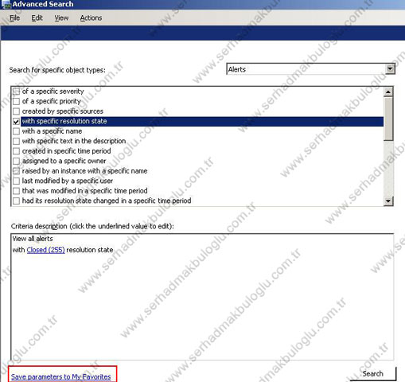Screen dimensions: 405x382
Task: Open the View menu
Action: [61, 18]
